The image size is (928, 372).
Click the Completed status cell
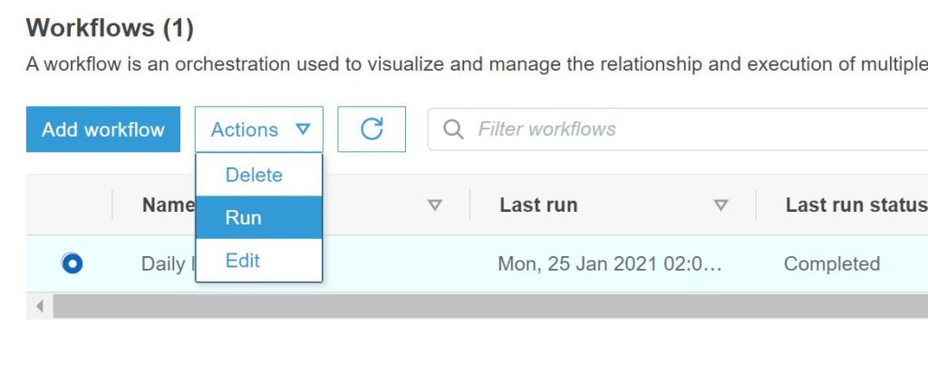(x=831, y=264)
